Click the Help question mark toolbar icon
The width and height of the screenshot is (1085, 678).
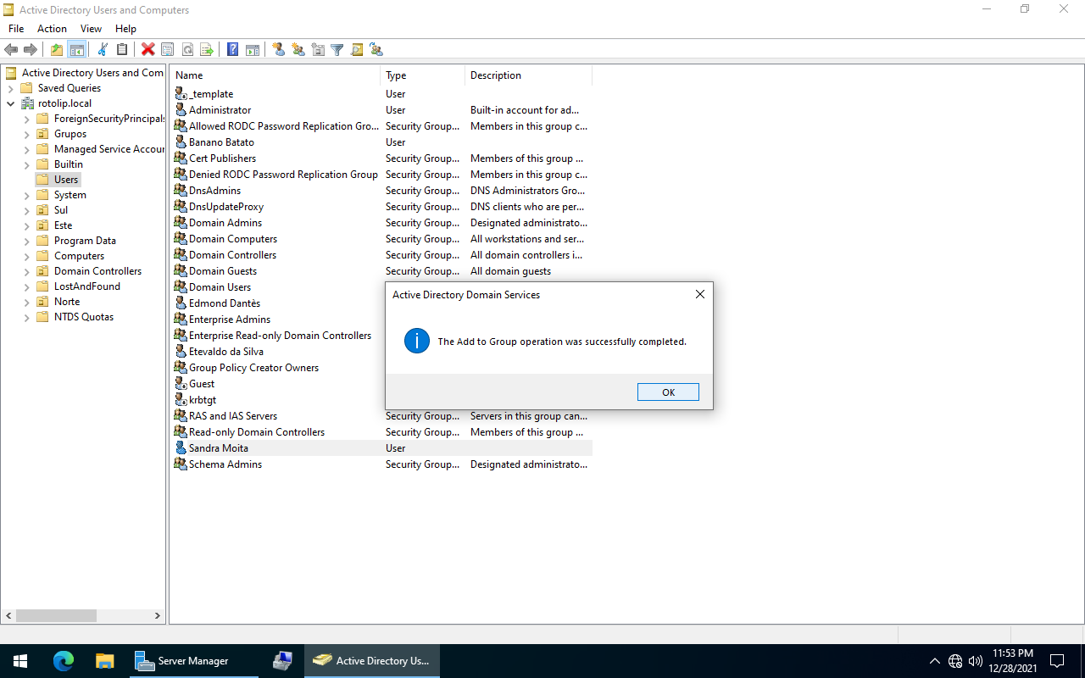pos(232,50)
